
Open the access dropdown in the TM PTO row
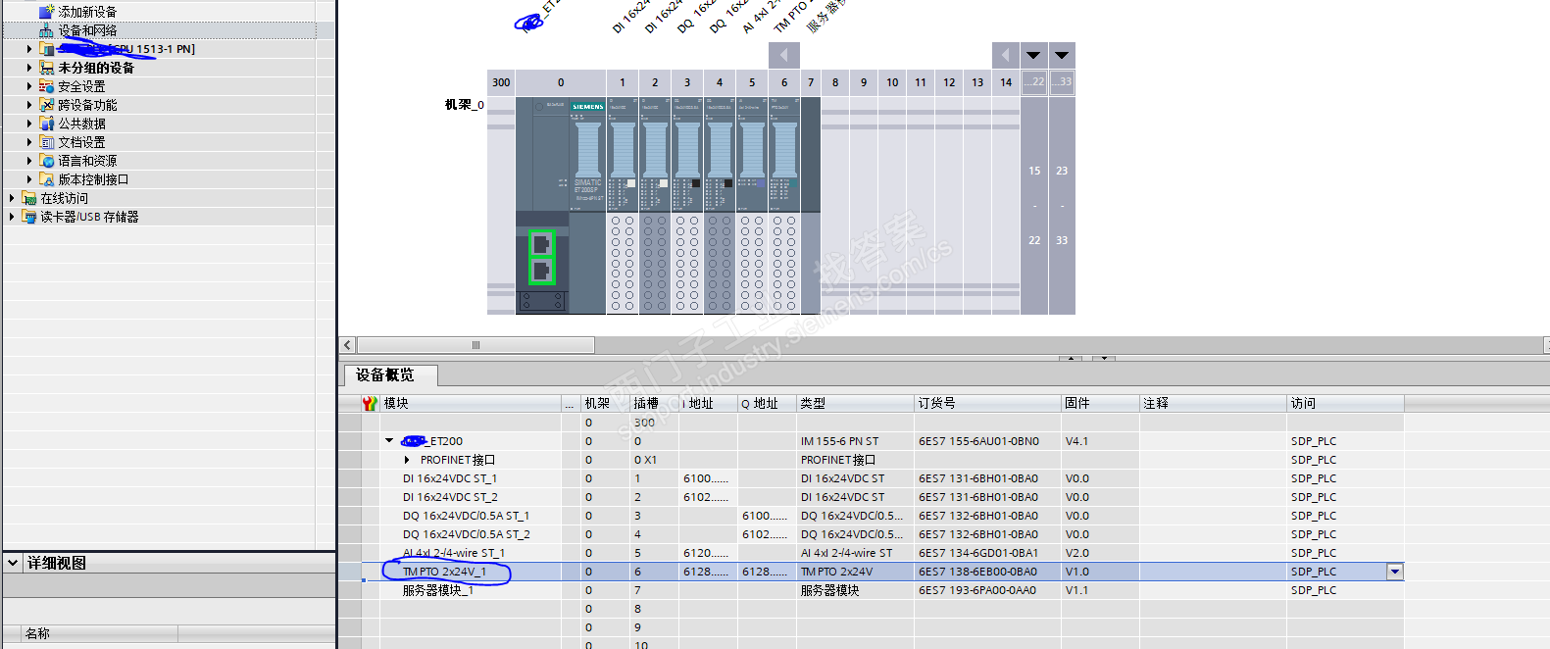coord(1394,572)
